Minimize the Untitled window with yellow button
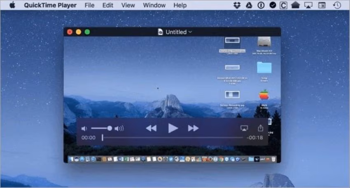 pos(78,32)
